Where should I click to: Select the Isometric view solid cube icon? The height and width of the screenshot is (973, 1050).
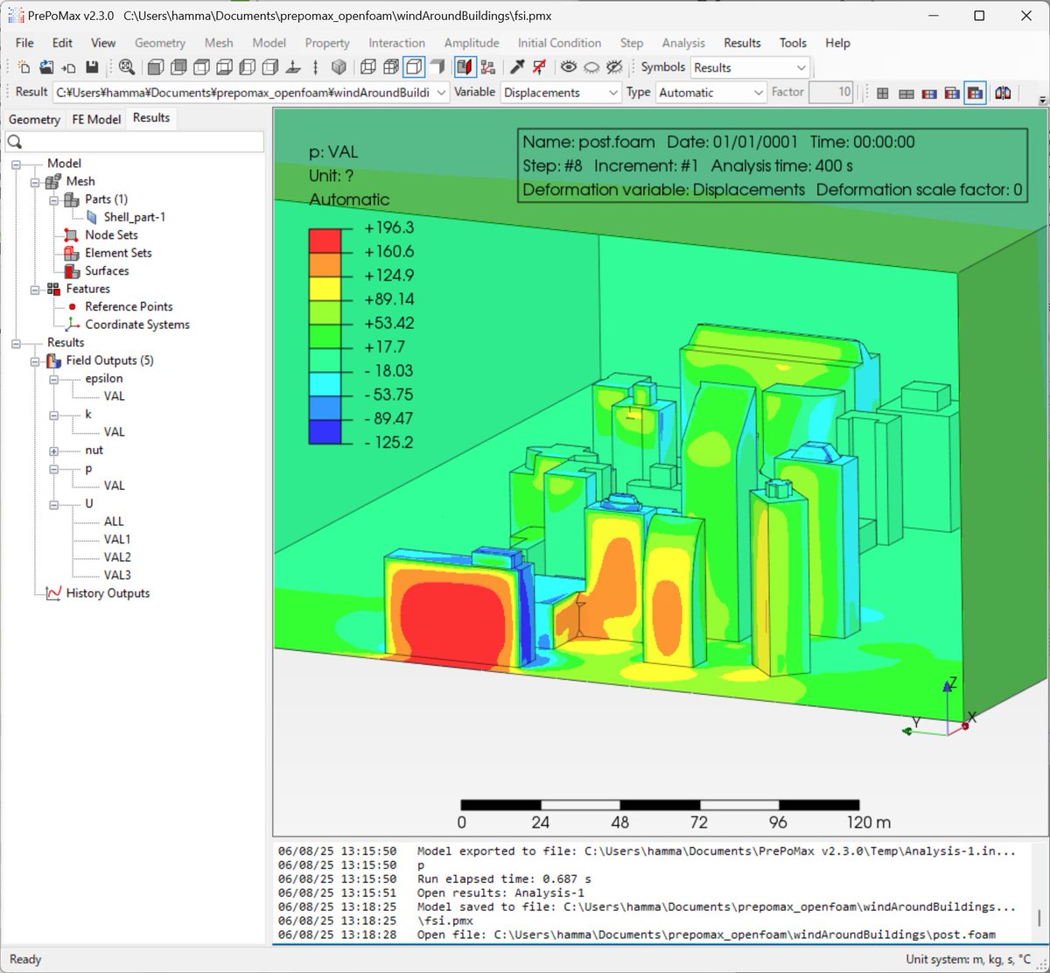(339, 67)
